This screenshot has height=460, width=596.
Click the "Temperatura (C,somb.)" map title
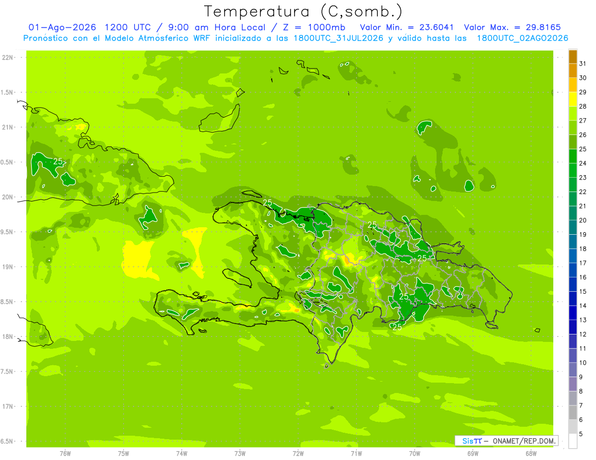(302, 11)
